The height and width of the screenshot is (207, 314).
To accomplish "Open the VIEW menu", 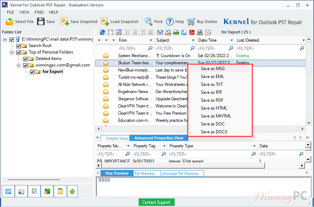I will tap(24, 12).
